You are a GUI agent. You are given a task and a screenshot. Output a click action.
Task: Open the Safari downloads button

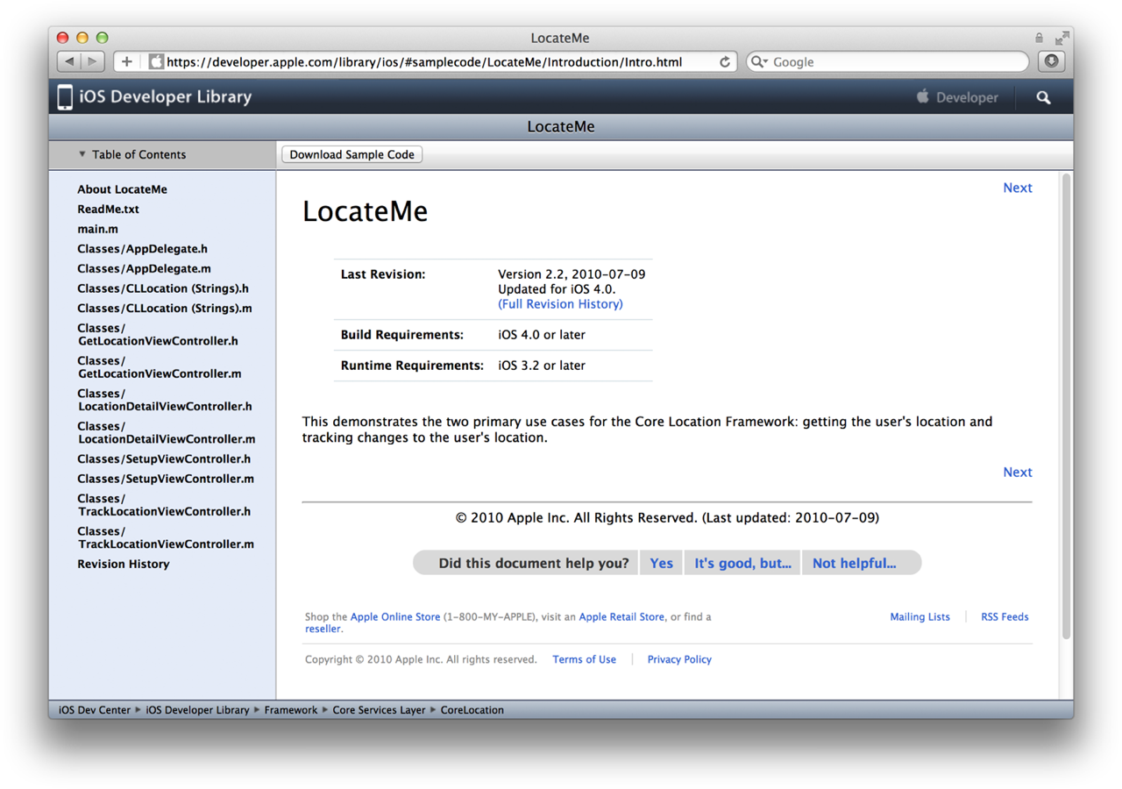point(1052,61)
